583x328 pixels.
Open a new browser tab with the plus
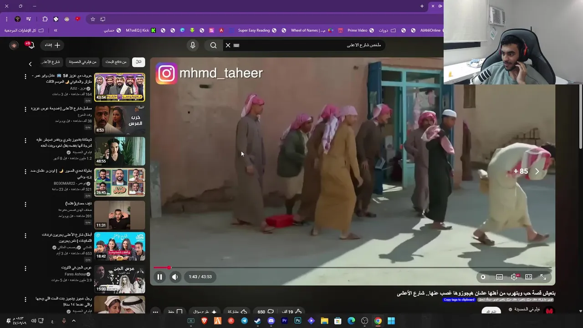click(x=422, y=6)
